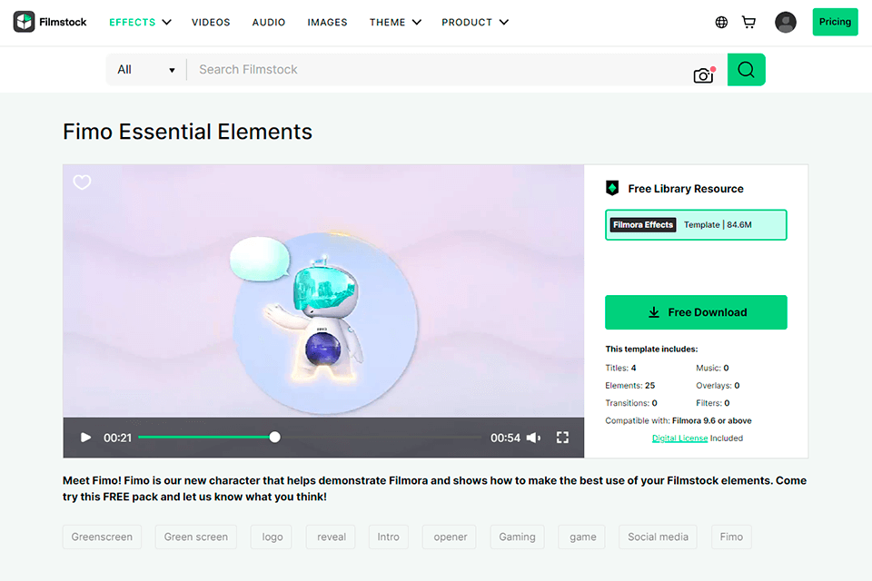Click the Filmstock logo icon
872x581 pixels.
24,22
